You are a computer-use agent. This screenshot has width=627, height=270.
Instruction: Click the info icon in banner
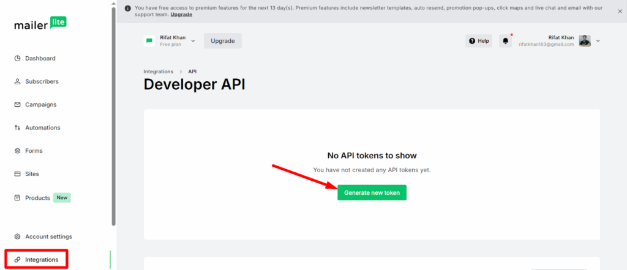(127, 8)
